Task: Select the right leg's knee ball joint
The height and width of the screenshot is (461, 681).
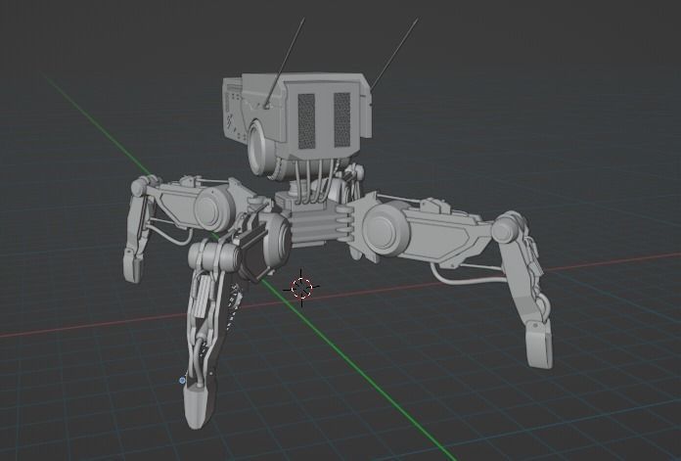Action: [x=504, y=229]
